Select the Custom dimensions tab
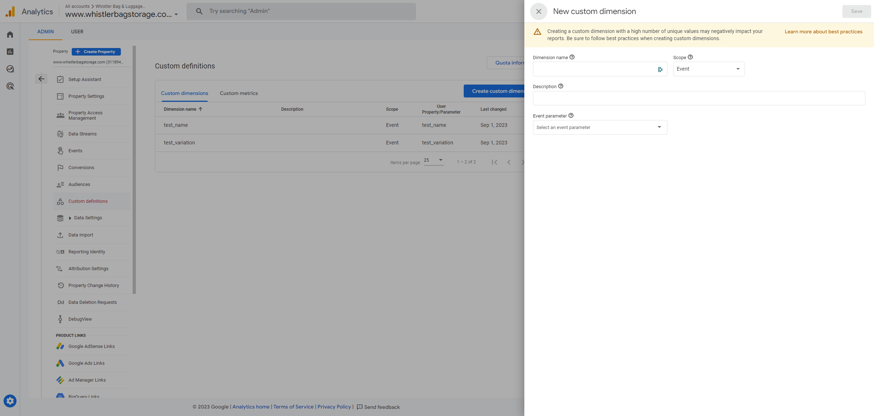Image resolution: width=874 pixels, height=416 pixels. (184, 93)
